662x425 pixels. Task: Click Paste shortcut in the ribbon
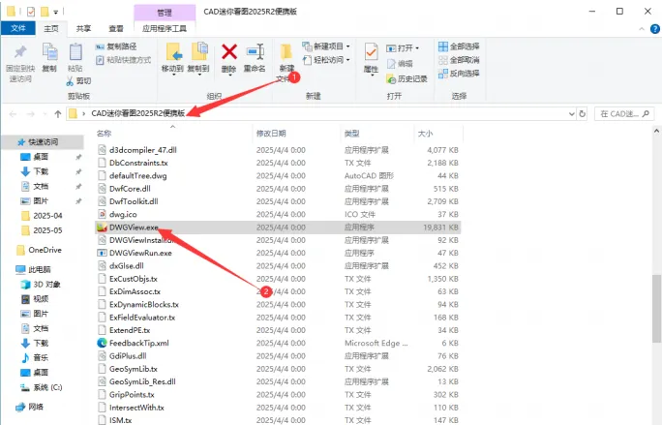[123, 60]
